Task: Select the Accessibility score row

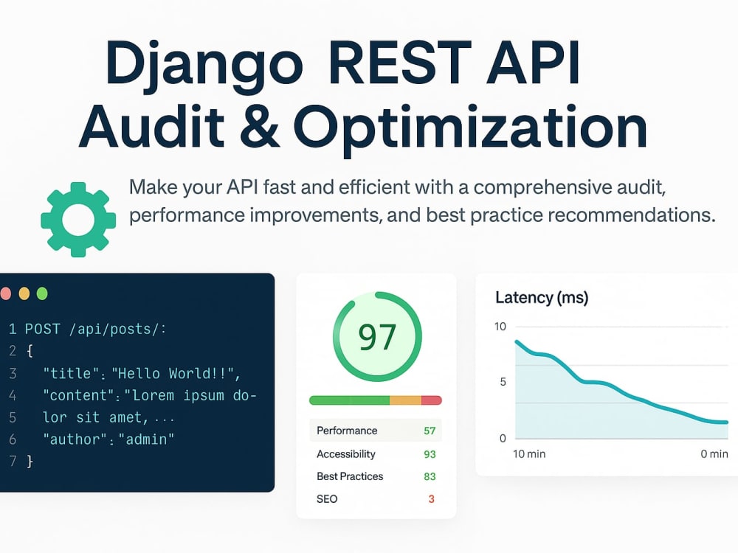Action: [376, 453]
